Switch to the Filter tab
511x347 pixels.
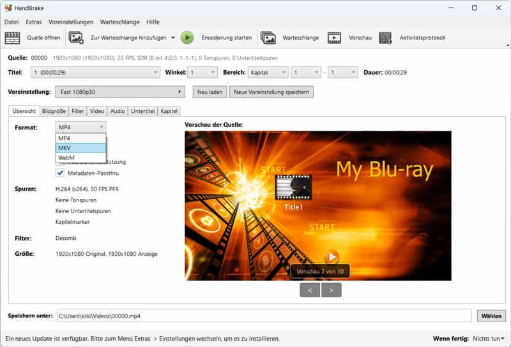(x=77, y=111)
